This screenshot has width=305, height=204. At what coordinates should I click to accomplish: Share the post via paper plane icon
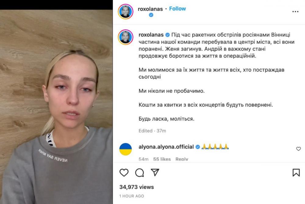tap(155, 172)
